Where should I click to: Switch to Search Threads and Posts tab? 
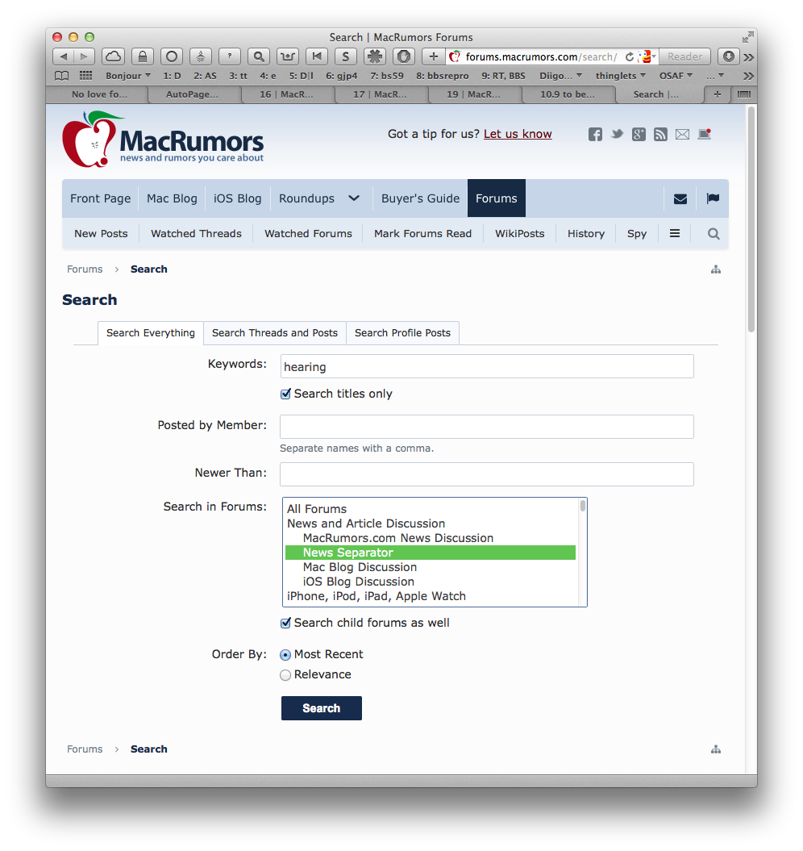(x=275, y=332)
